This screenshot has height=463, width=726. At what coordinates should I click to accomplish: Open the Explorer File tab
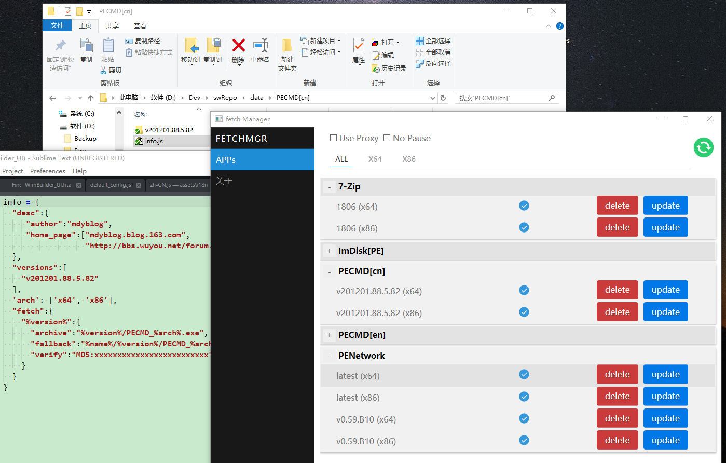pos(57,25)
